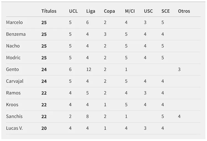
Task: Click the SCE column header
Action: point(166,11)
